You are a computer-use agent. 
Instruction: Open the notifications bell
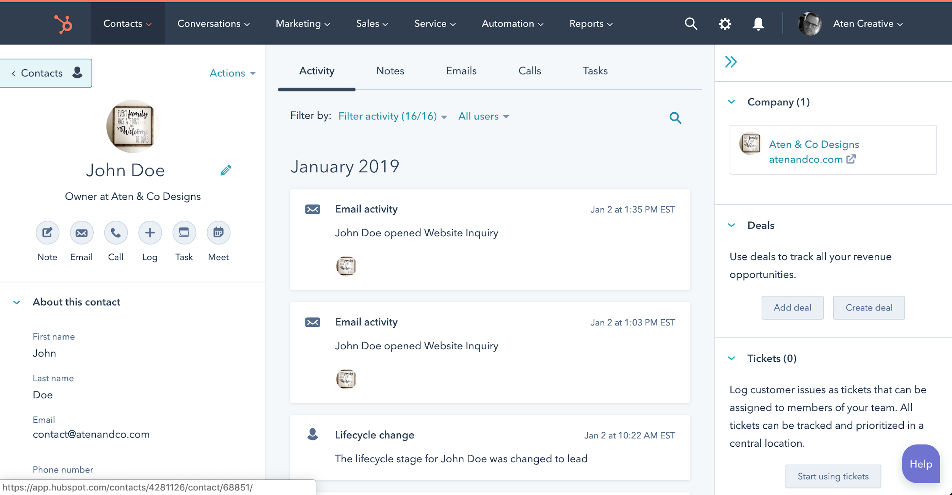point(758,24)
